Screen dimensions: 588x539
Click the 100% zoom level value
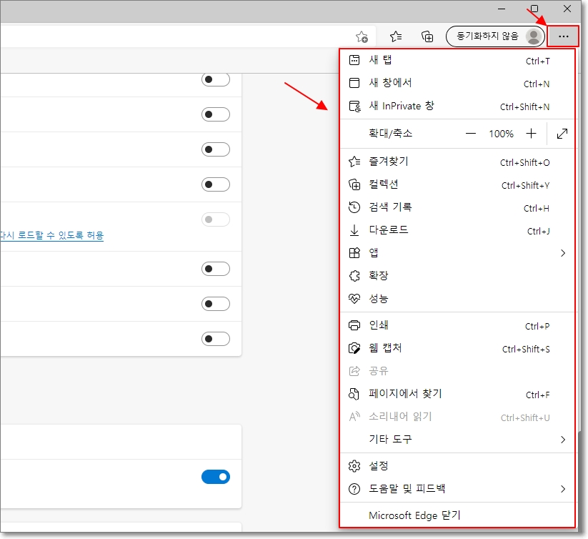(501, 134)
